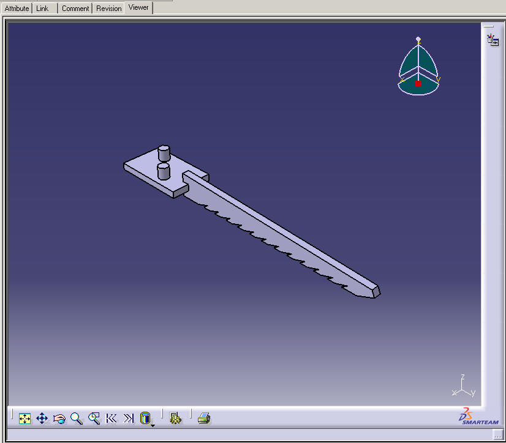The image size is (506, 443).
Task: Click the shading mode cylinder icon
Action: (145, 418)
